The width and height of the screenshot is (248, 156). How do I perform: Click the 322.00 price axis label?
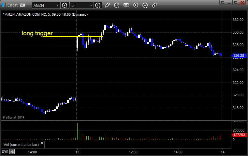pos(238,83)
